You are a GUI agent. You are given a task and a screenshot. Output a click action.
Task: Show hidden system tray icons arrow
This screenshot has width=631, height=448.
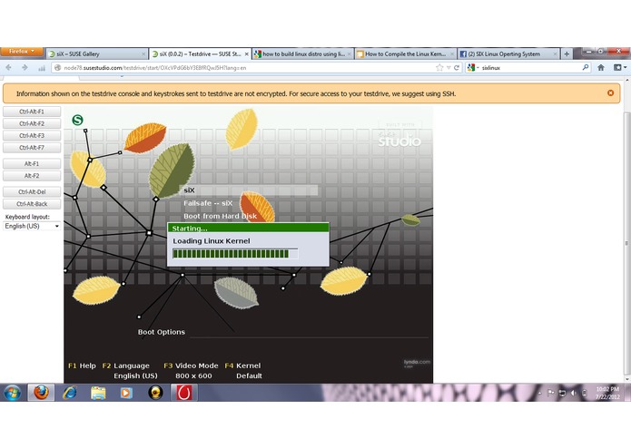539,393
